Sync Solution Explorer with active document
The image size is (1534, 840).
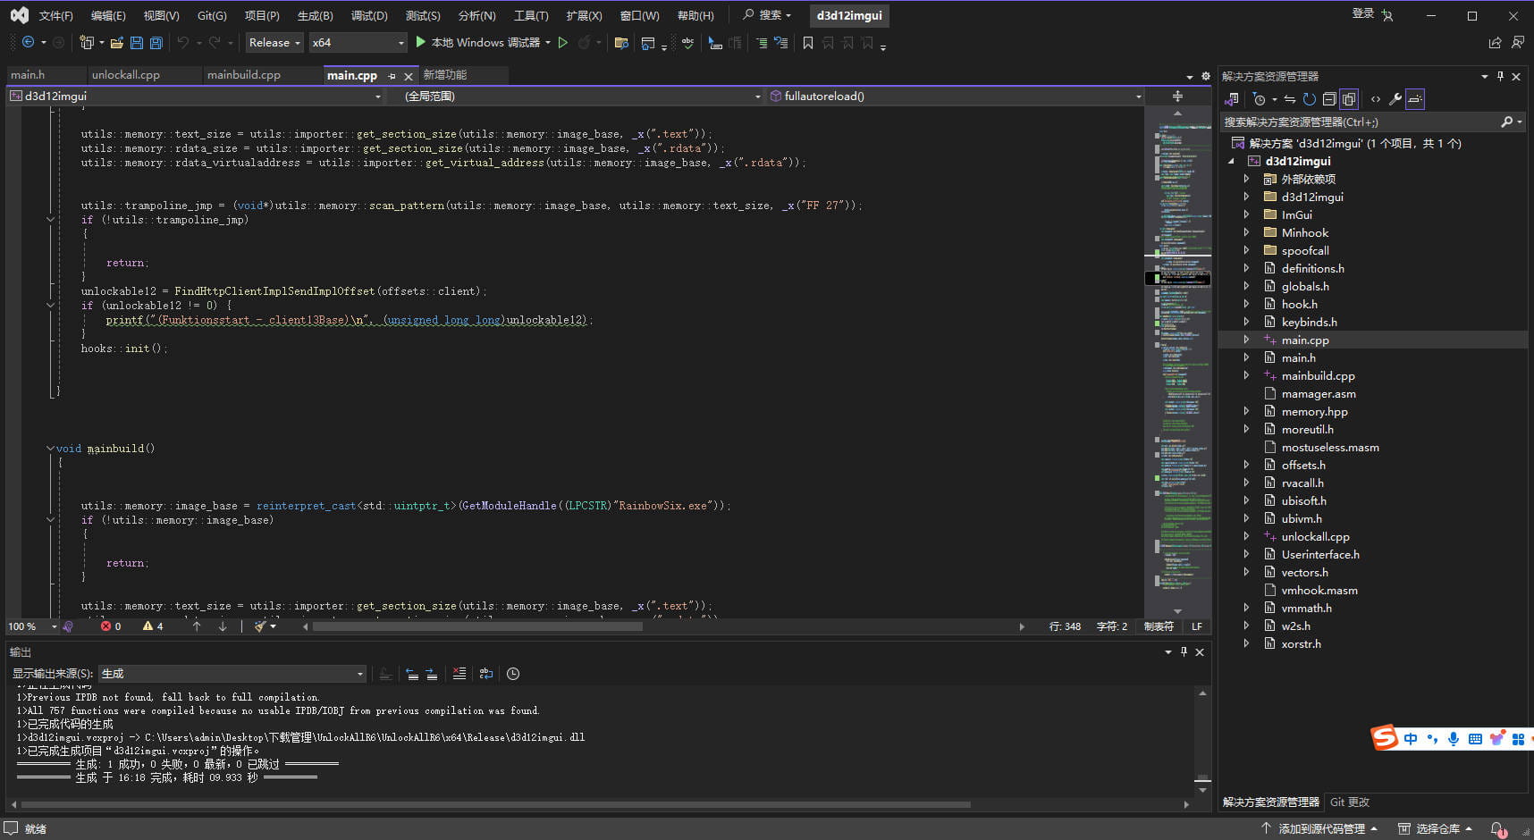pos(1290,99)
